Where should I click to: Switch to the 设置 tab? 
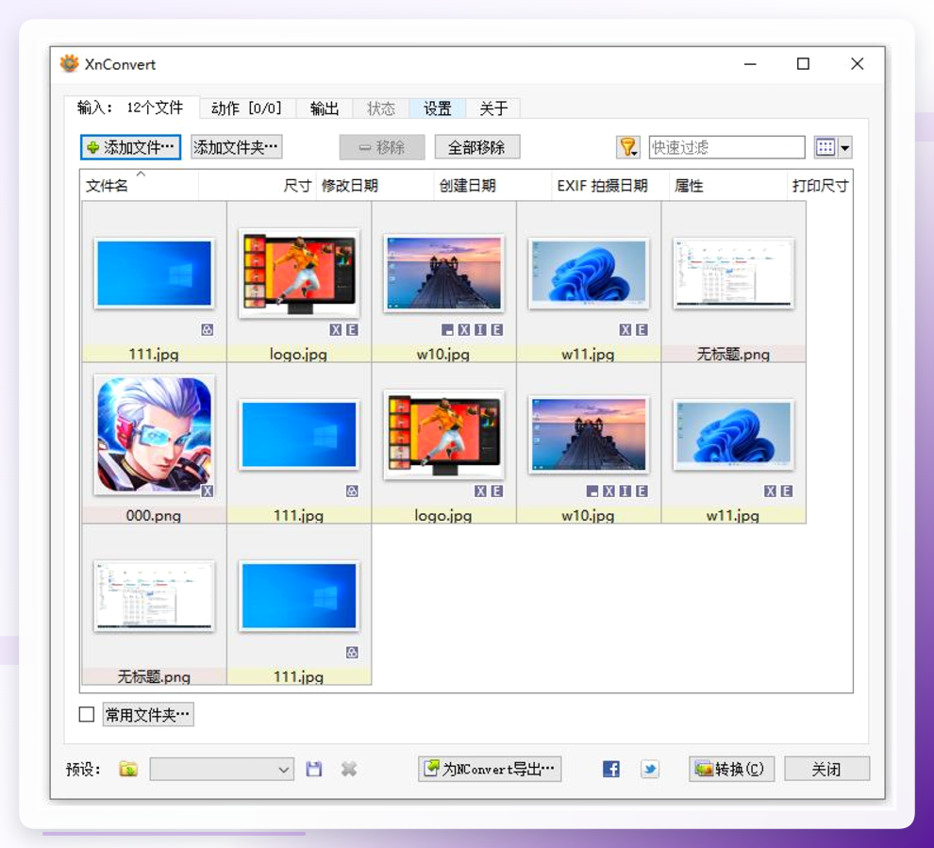437,108
